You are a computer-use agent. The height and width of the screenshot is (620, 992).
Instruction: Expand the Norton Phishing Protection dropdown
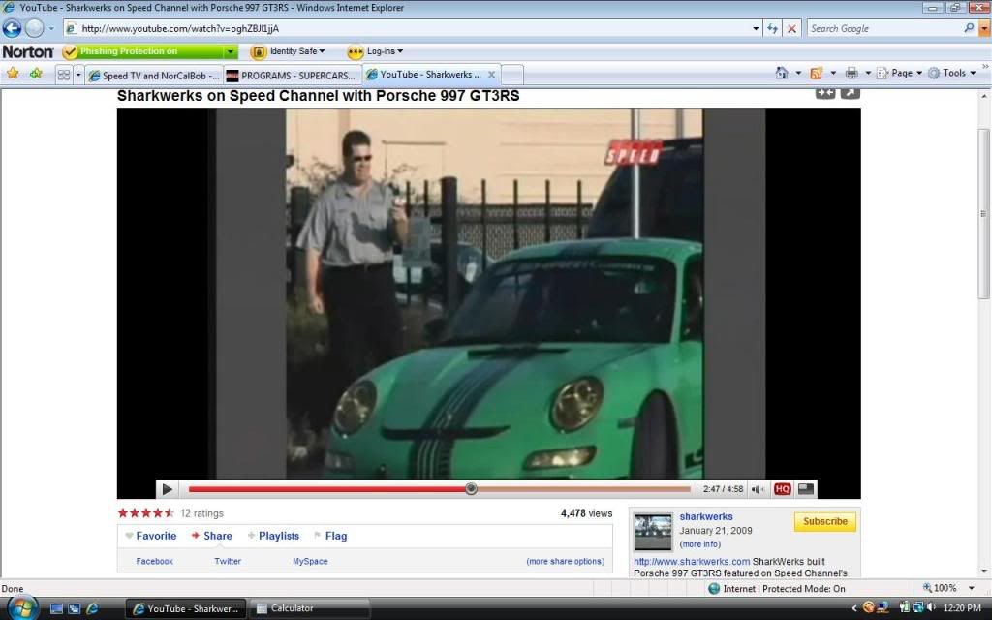[231, 52]
